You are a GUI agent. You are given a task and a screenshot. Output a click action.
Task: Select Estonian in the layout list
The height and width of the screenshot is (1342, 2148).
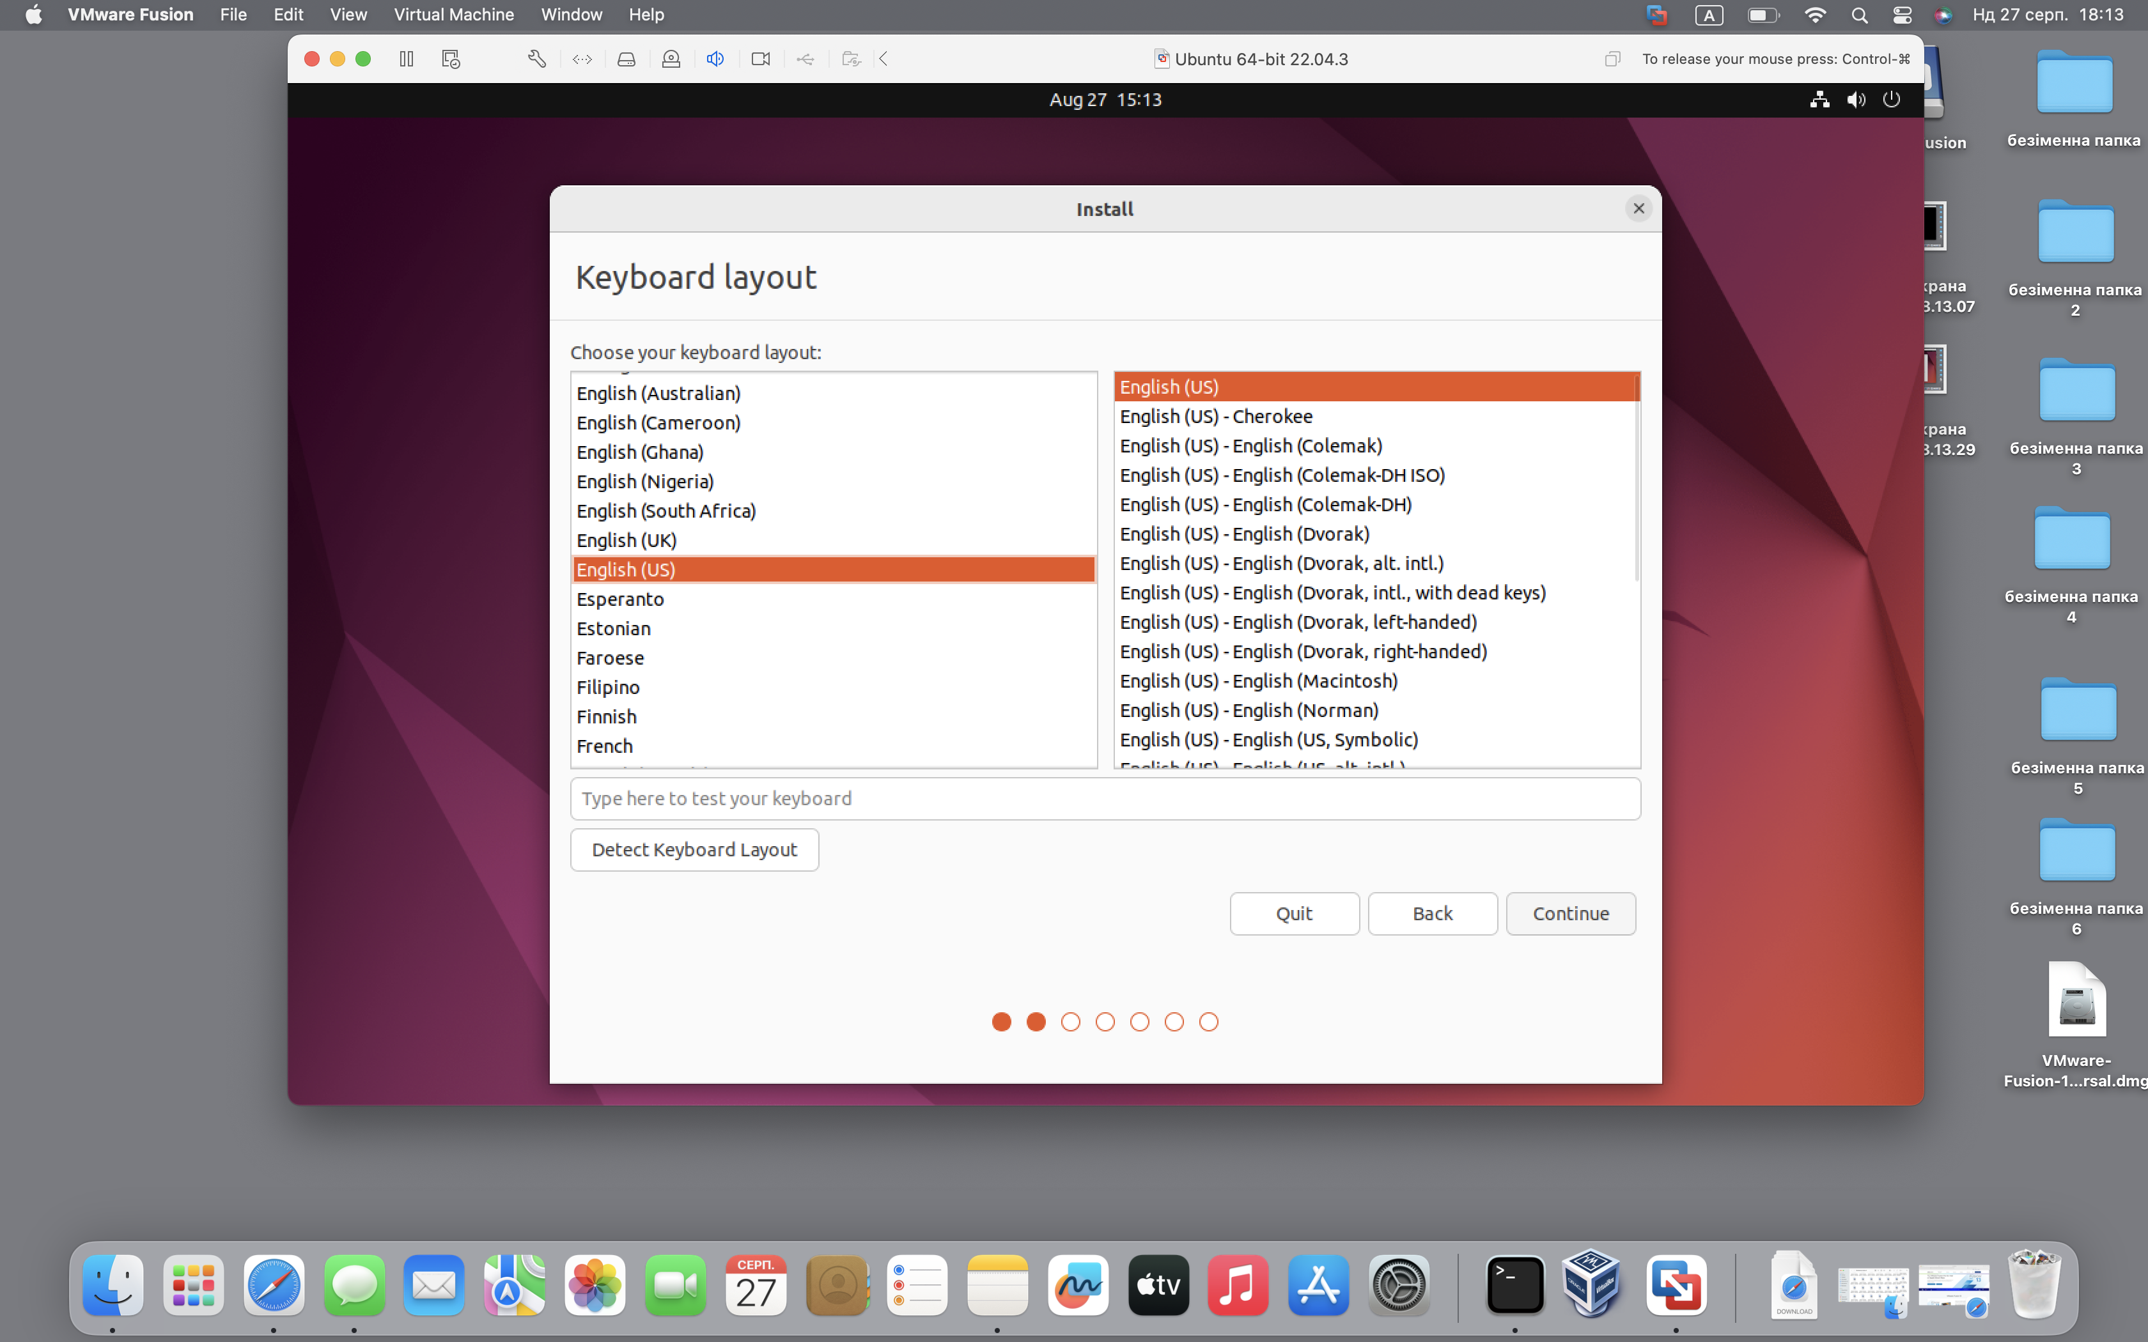(834, 628)
